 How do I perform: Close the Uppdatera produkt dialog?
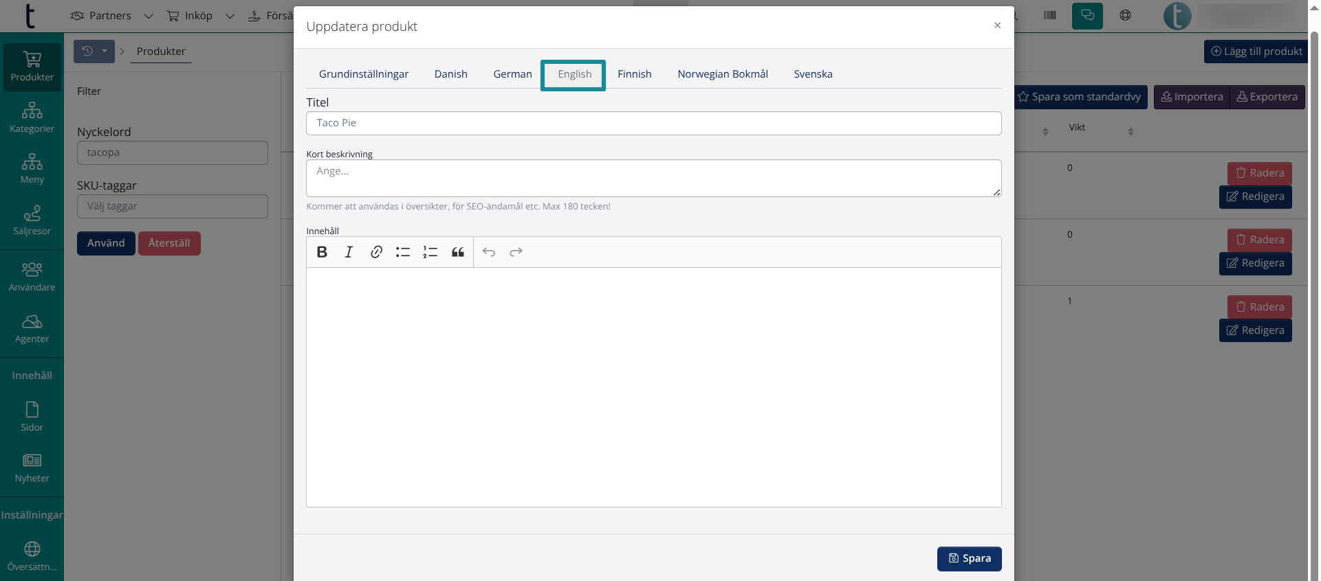997,25
